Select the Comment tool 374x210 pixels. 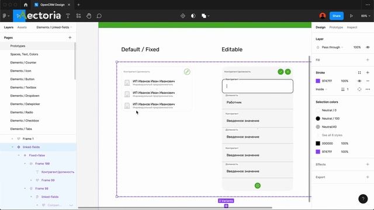[x=99, y=16]
